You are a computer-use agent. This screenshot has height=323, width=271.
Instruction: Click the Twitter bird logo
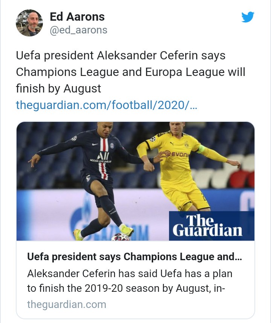(248, 17)
